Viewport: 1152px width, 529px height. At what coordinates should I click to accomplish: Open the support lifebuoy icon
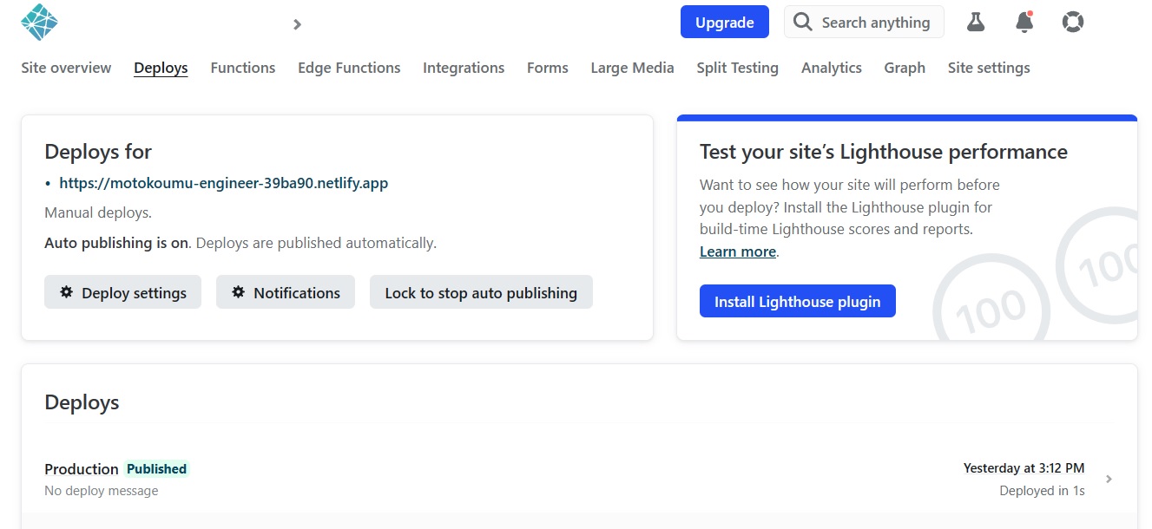(1073, 23)
